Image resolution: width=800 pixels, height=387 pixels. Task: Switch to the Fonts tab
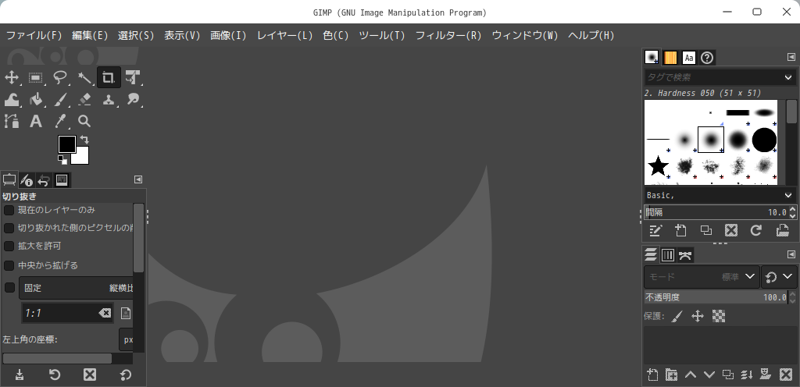(x=689, y=58)
